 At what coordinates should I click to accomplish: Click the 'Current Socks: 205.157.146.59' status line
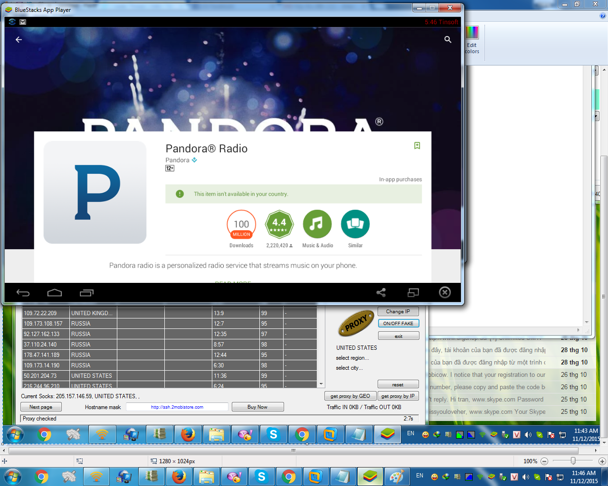tap(80, 396)
